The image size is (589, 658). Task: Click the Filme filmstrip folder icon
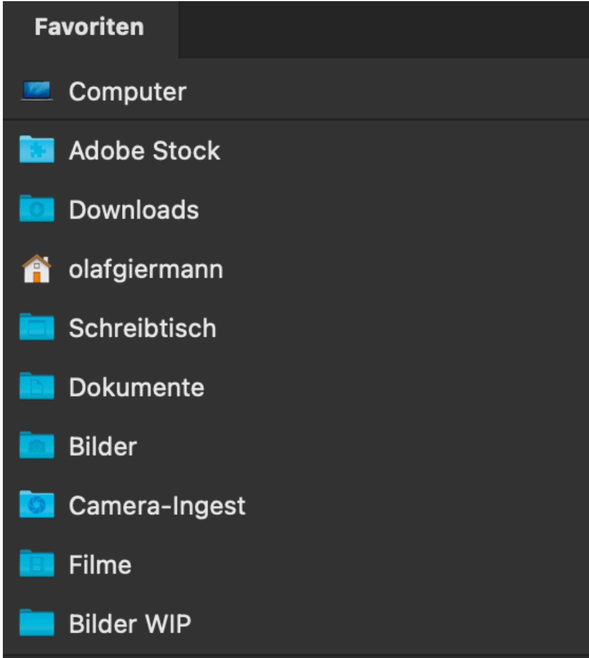tap(37, 564)
